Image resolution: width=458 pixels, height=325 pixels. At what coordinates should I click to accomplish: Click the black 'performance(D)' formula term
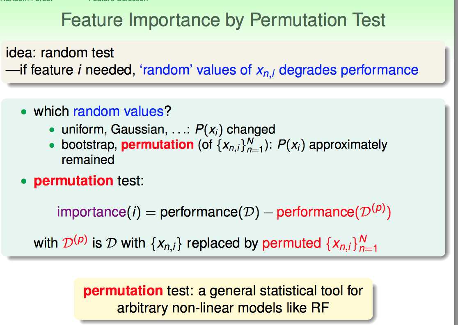tap(209, 212)
